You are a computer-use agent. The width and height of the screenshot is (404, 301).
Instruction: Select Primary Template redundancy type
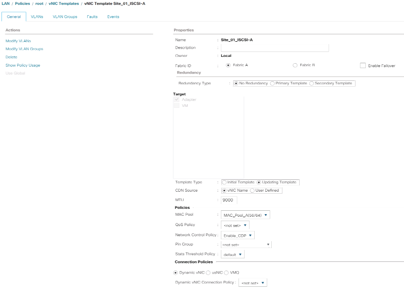[x=272, y=83]
